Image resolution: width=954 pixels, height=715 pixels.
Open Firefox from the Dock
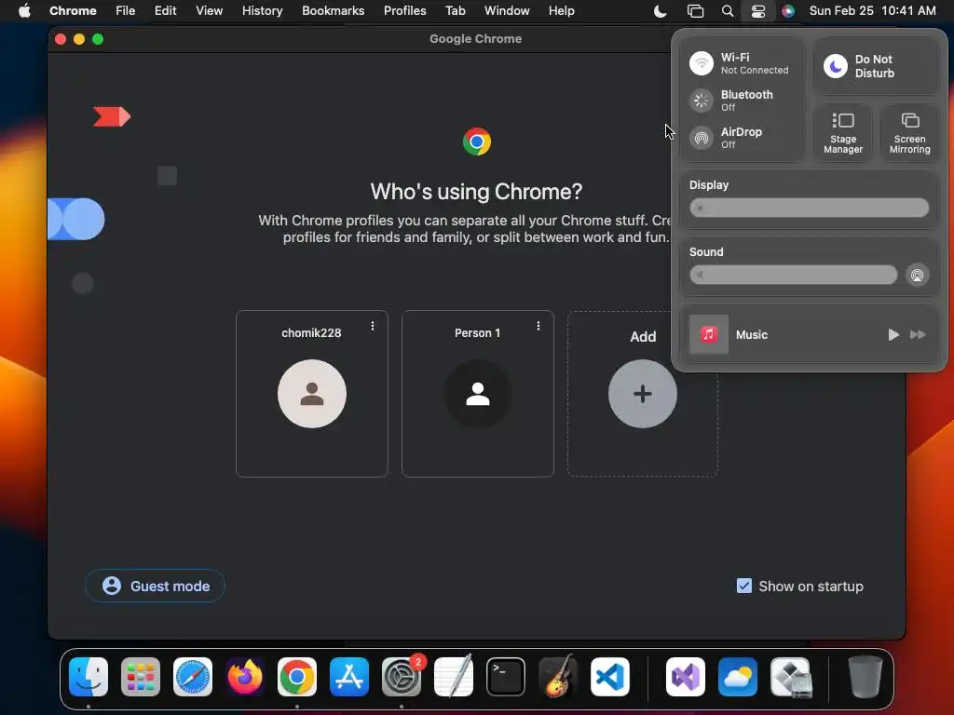tap(245, 677)
